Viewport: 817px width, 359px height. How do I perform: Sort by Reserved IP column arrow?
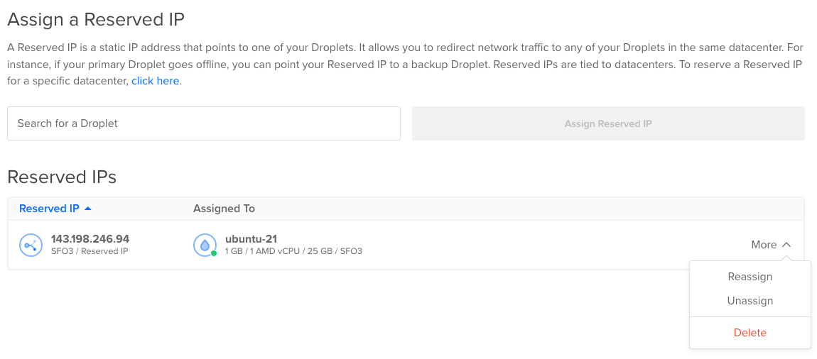point(88,209)
